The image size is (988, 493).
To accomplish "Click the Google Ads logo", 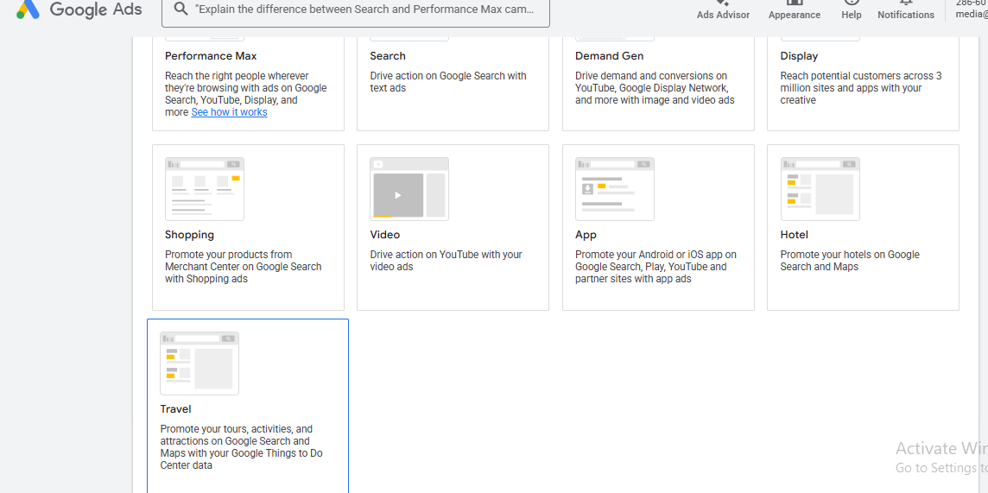I will click(x=79, y=9).
